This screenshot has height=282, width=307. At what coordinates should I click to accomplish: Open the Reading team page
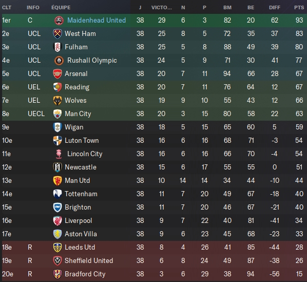coord(77,87)
